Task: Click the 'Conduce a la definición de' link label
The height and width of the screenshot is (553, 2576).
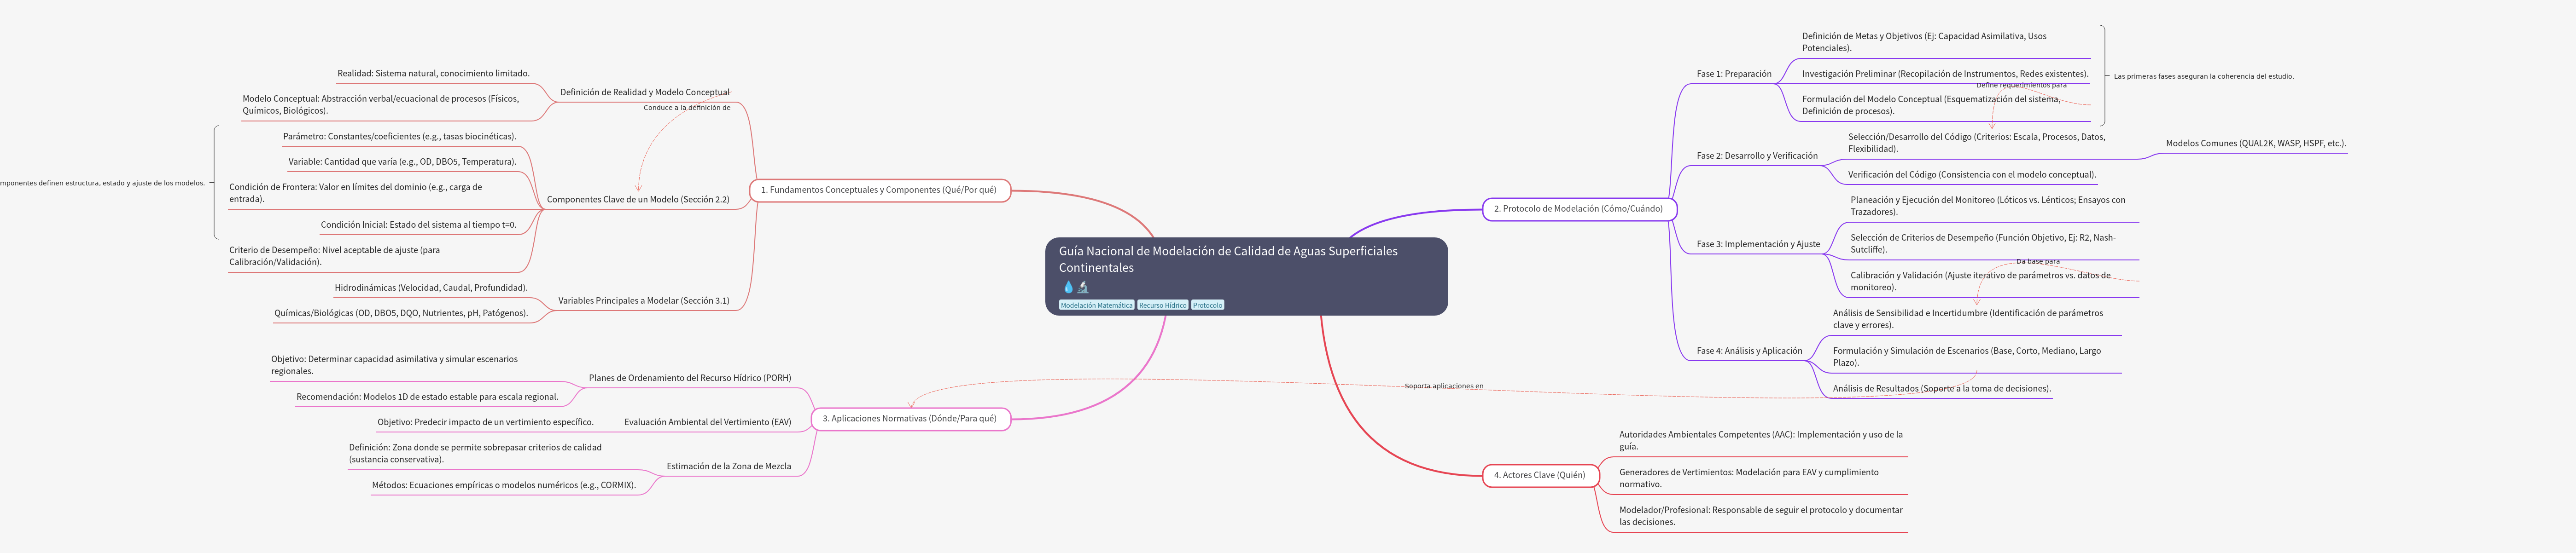Action: [686, 108]
